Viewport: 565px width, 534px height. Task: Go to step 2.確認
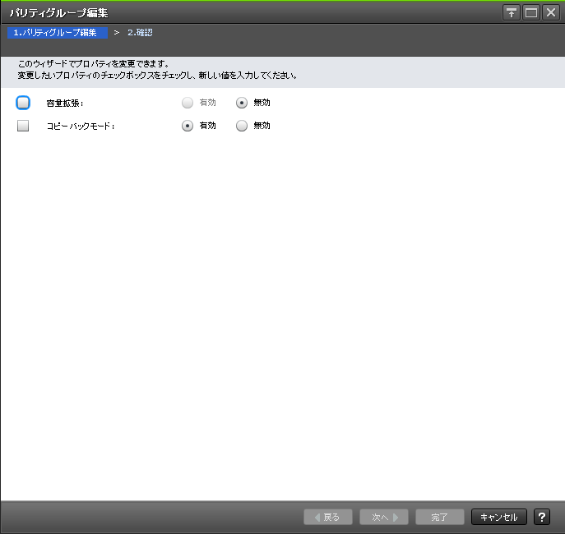tap(140, 33)
